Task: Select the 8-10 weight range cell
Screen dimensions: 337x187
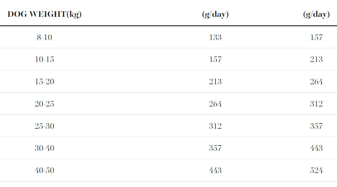Action: coord(44,37)
